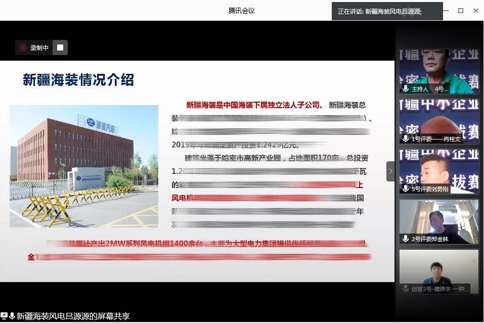484x323 pixels.
Task: Click the presenter's microphone icon at bottom left
Action: pyautogui.click(x=12, y=316)
